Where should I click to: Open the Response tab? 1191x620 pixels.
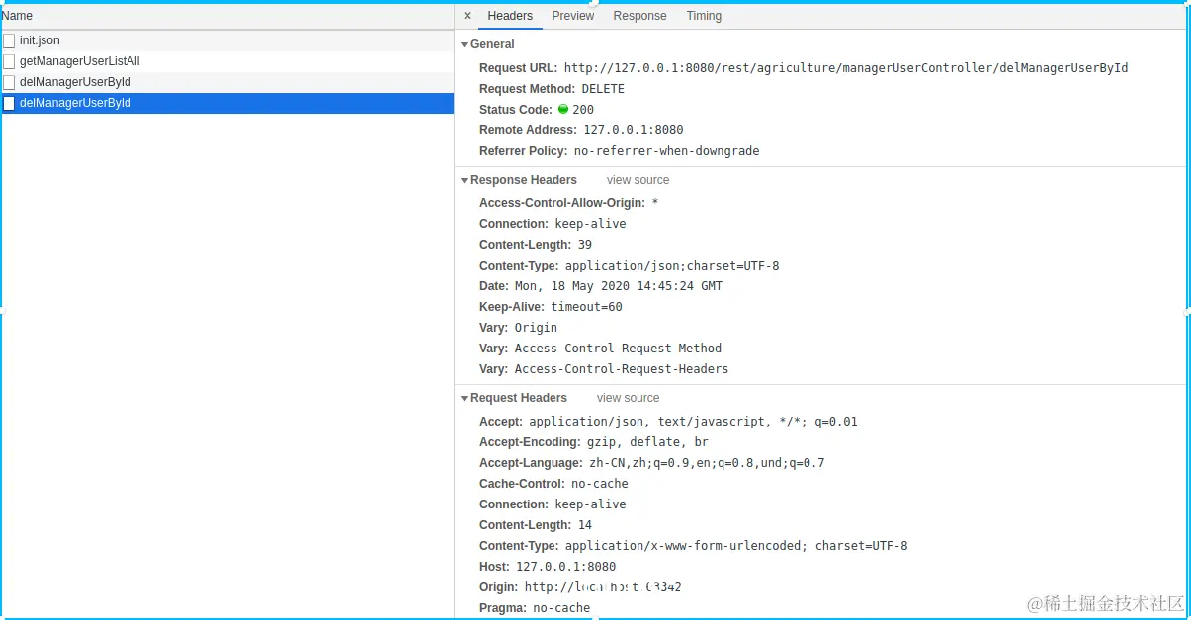[639, 16]
